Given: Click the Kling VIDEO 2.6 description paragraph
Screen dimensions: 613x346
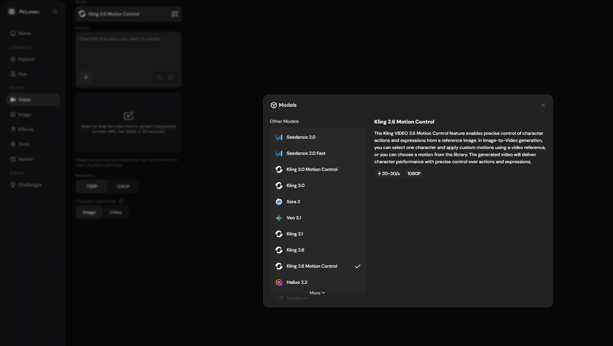Looking at the screenshot, I should click(460, 148).
